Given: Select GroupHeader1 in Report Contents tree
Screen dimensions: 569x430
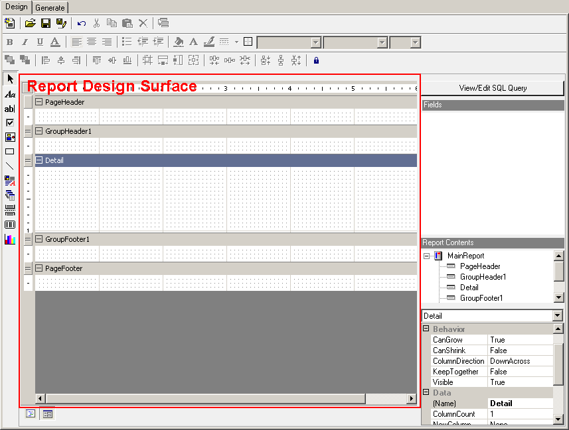Looking at the screenshot, I should pyautogui.click(x=483, y=277).
